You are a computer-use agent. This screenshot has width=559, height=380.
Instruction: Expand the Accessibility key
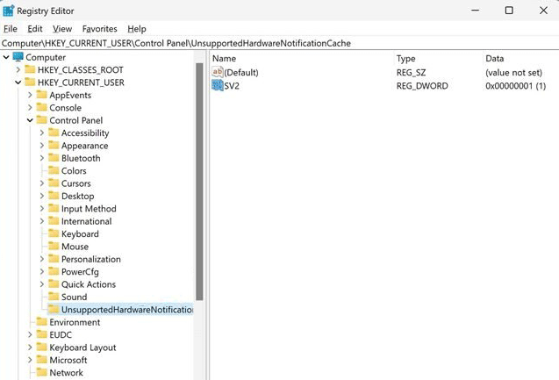pos(42,133)
